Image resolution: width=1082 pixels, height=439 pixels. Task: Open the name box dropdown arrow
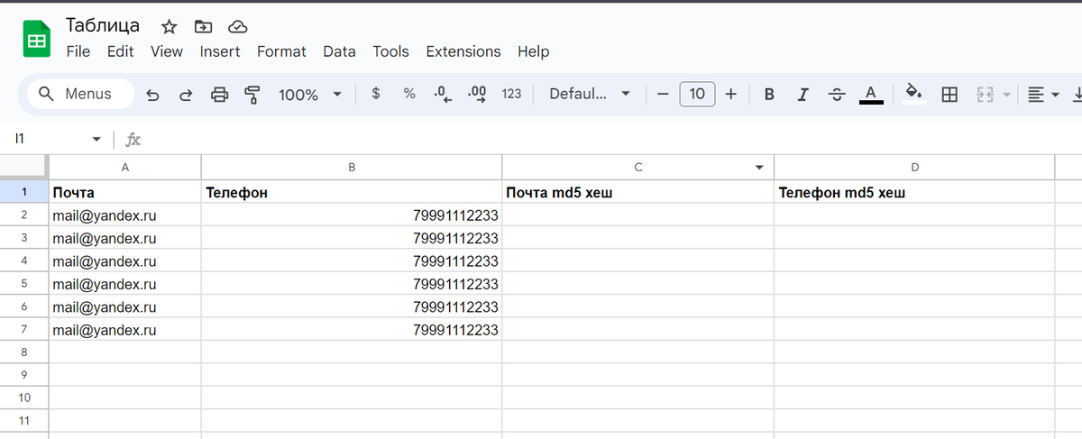pyautogui.click(x=96, y=140)
